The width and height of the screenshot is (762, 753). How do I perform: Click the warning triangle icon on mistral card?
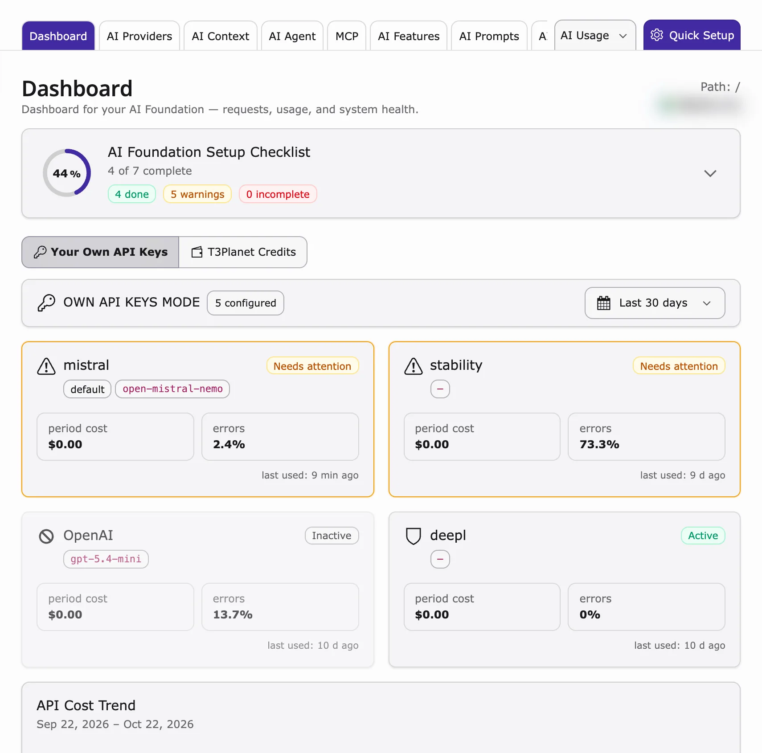[46, 366]
